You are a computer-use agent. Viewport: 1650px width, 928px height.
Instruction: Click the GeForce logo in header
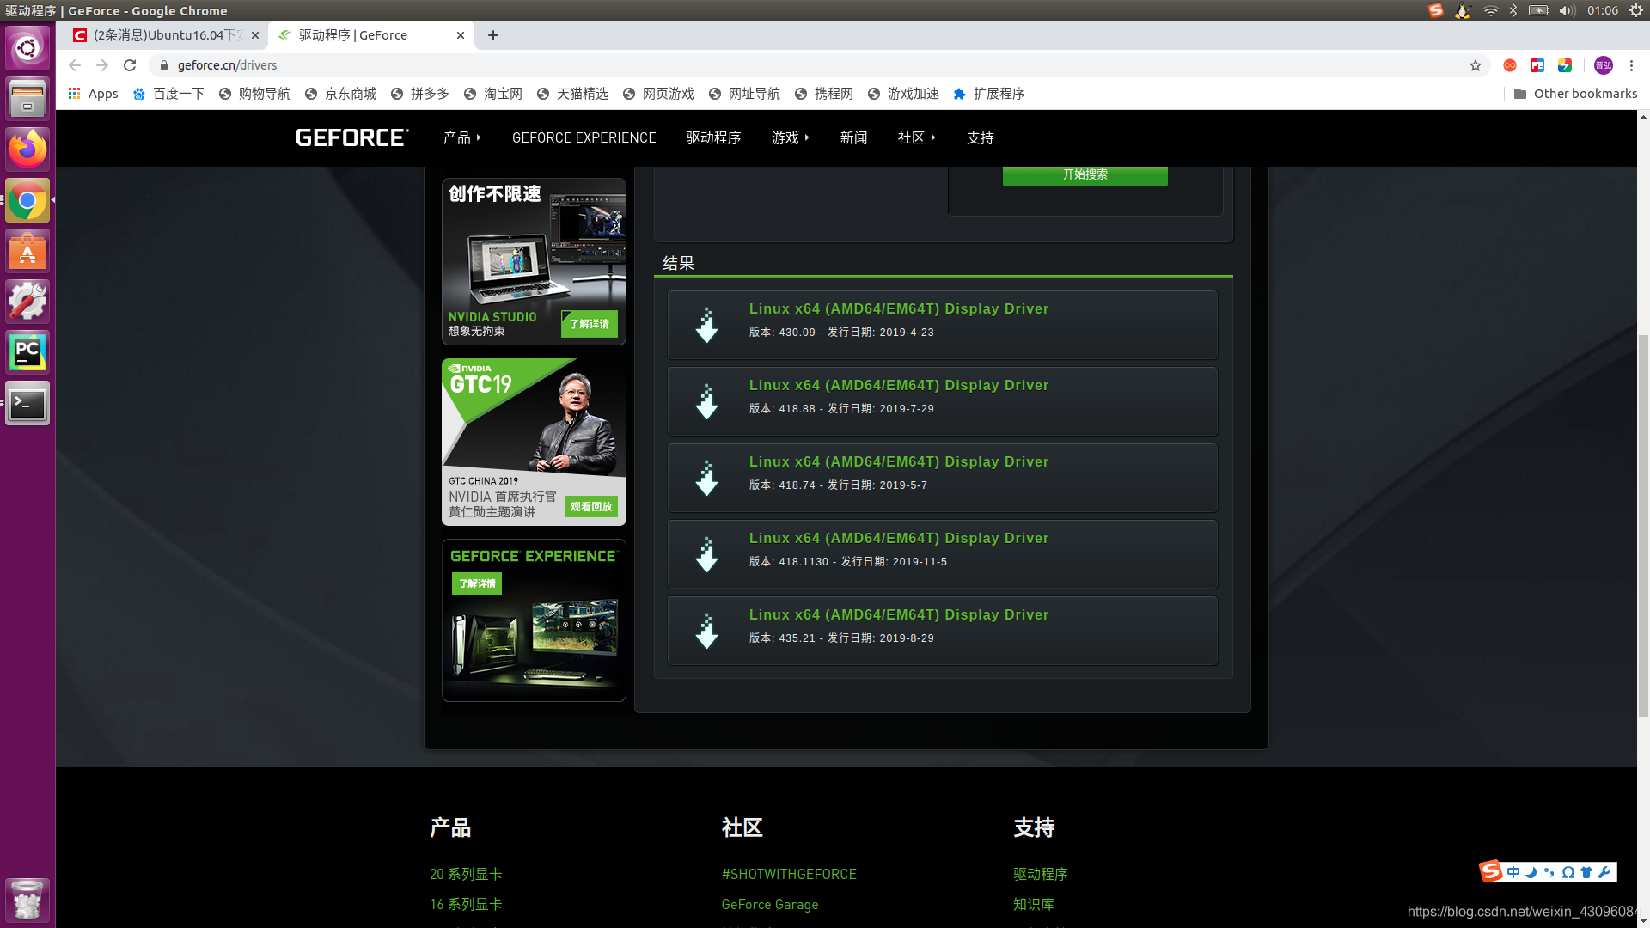(351, 137)
